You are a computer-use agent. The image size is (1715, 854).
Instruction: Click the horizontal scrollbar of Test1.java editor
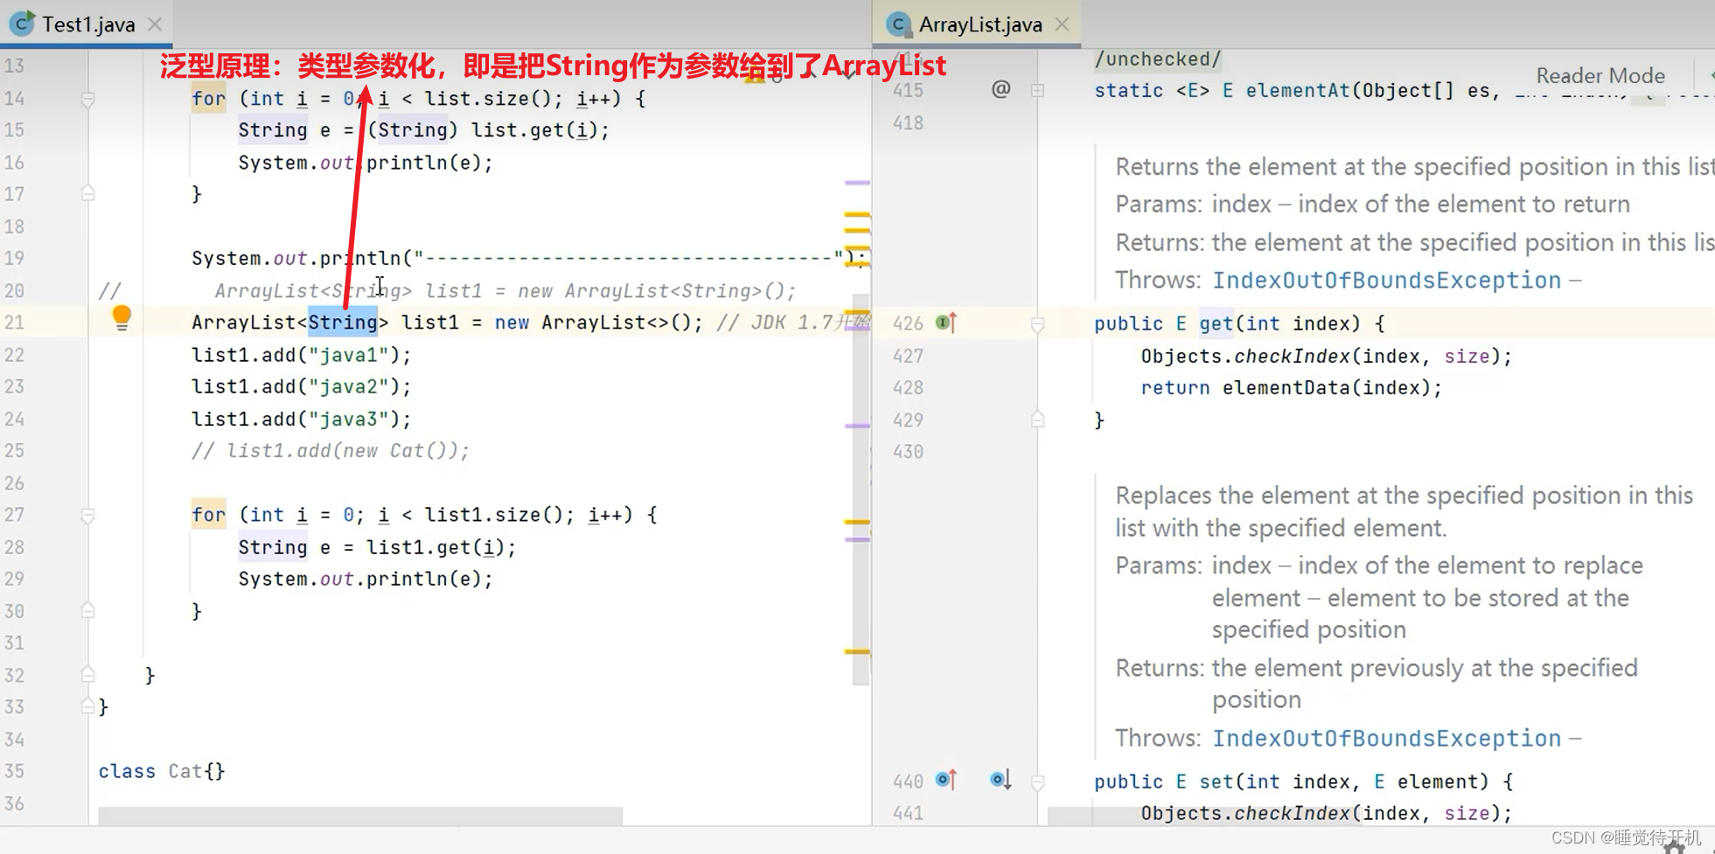click(x=359, y=816)
